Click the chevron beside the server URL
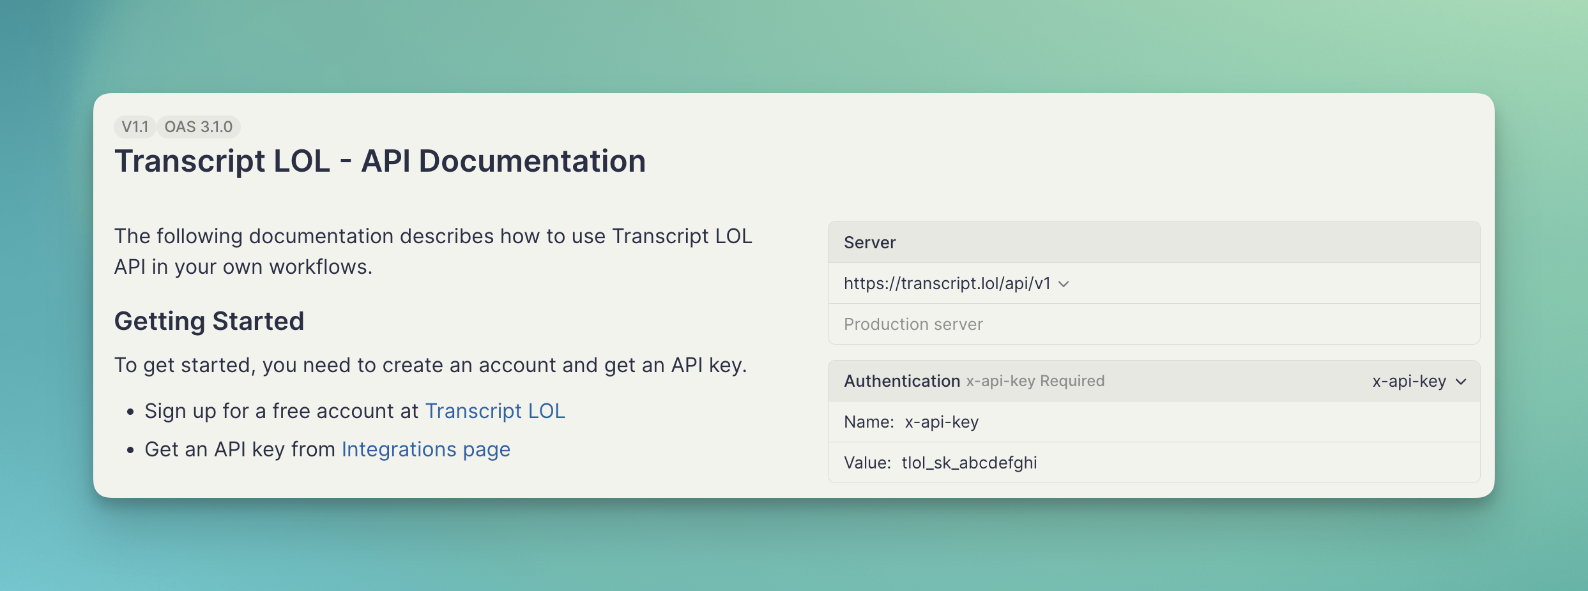The image size is (1588, 591). coord(1064,284)
